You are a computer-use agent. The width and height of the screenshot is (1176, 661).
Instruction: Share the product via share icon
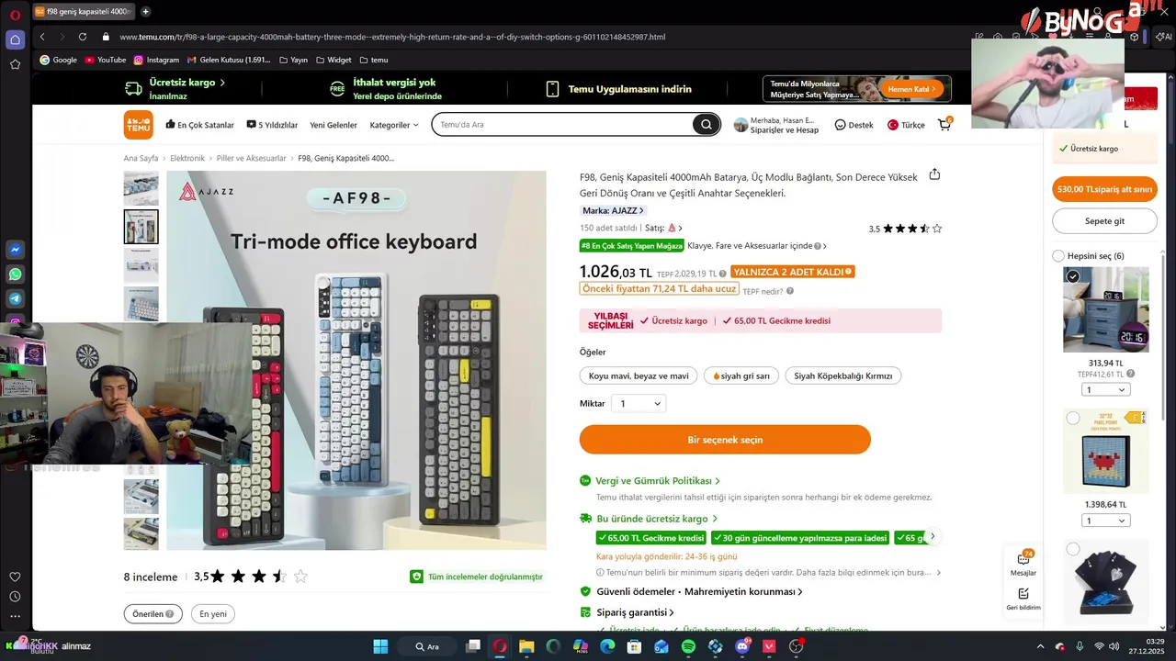(x=934, y=174)
